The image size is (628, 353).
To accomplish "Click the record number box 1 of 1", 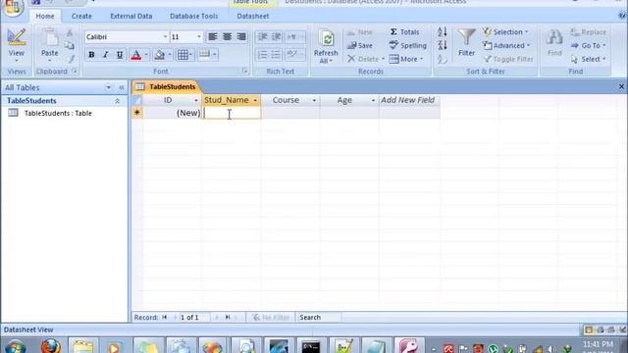I will pyautogui.click(x=194, y=318).
